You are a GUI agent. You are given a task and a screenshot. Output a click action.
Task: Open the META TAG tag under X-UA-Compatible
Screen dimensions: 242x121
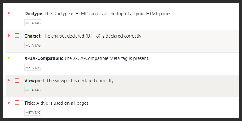pyautogui.click(x=33, y=67)
